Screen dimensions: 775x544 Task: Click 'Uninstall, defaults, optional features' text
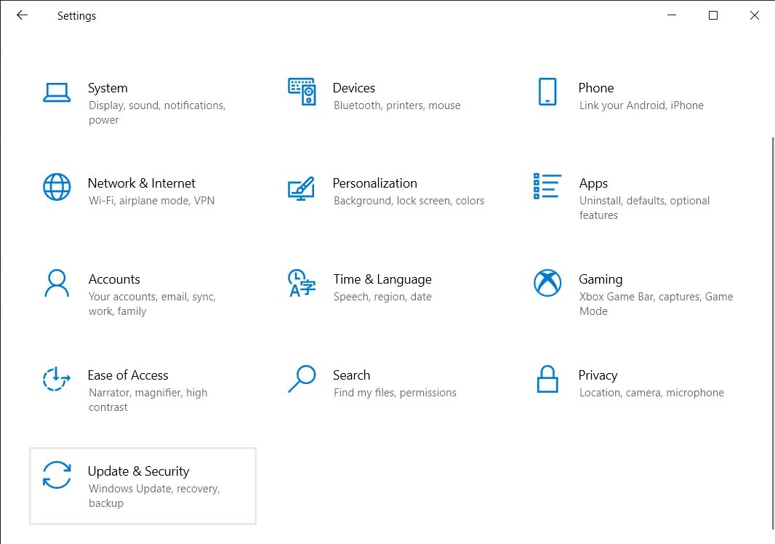tap(645, 208)
